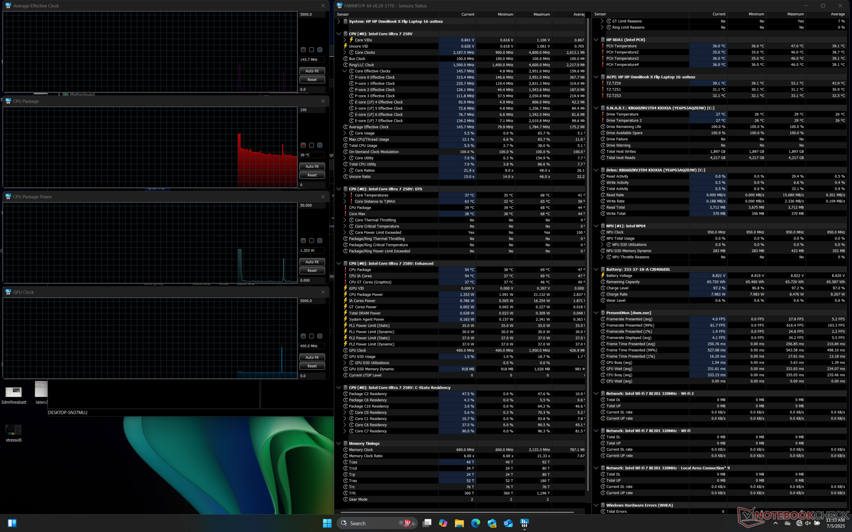Collapse the Battery sensor section

pyautogui.click(x=596, y=270)
